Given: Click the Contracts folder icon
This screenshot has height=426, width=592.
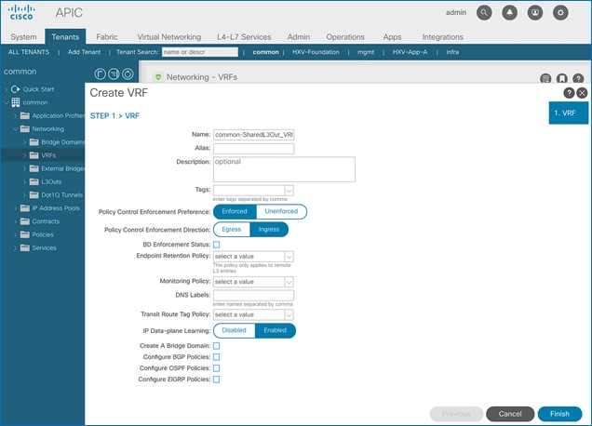Looking at the screenshot, I should (x=25, y=221).
